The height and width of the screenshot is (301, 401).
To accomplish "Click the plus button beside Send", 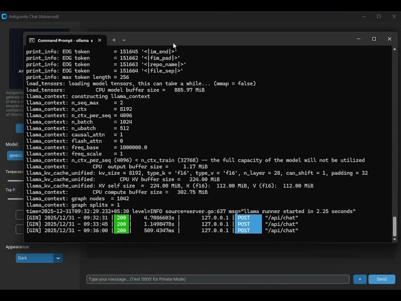I will 360,279.
